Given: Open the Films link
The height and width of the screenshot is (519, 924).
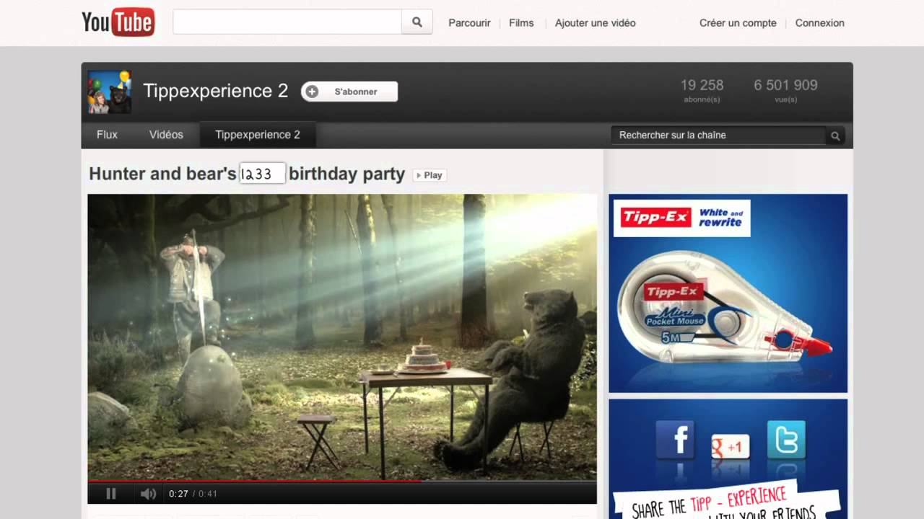Looking at the screenshot, I should [521, 23].
